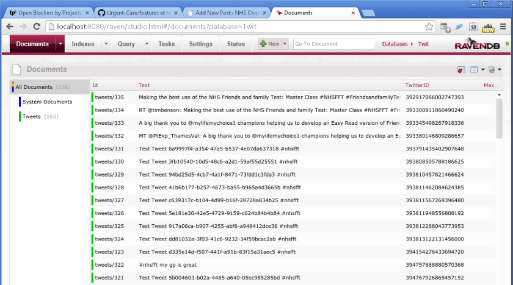Click the blue bird extension icon
The image size is (513, 285).
coord(459,27)
